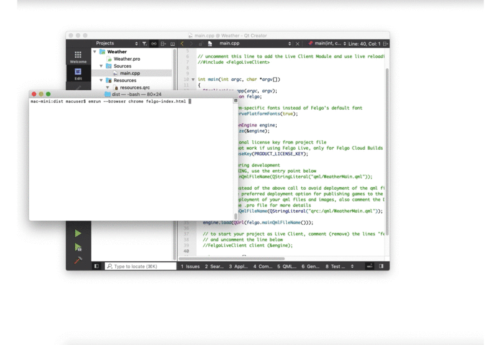Click the lock icon in editor toolbar

point(200,43)
